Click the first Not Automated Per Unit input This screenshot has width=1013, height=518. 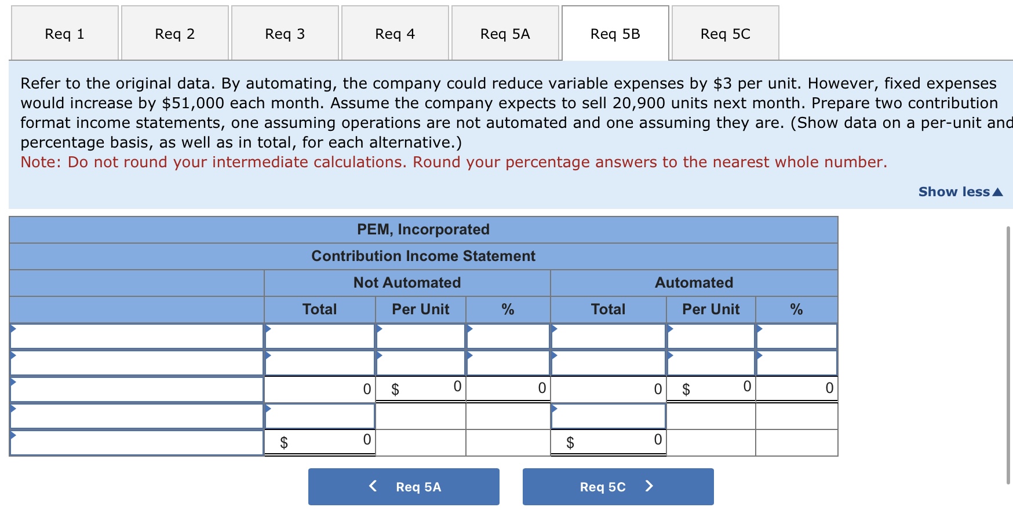(421, 335)
